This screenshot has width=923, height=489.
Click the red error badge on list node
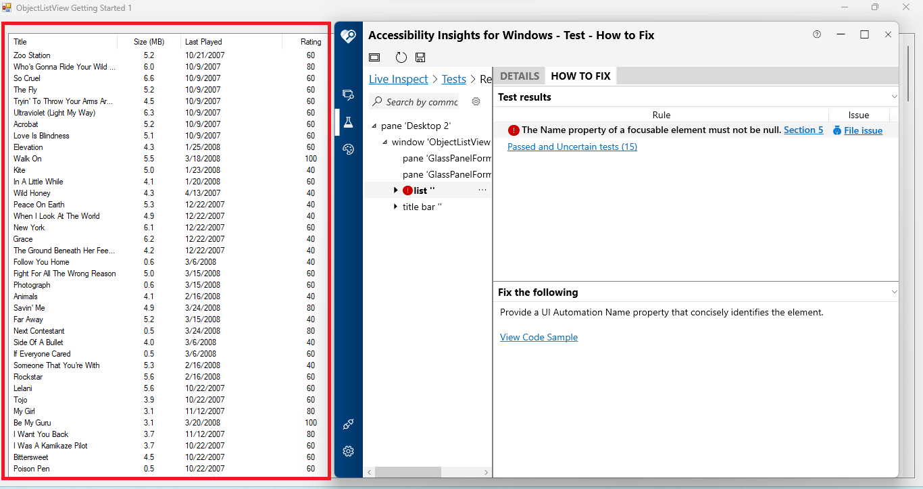[x=407, y=190]
